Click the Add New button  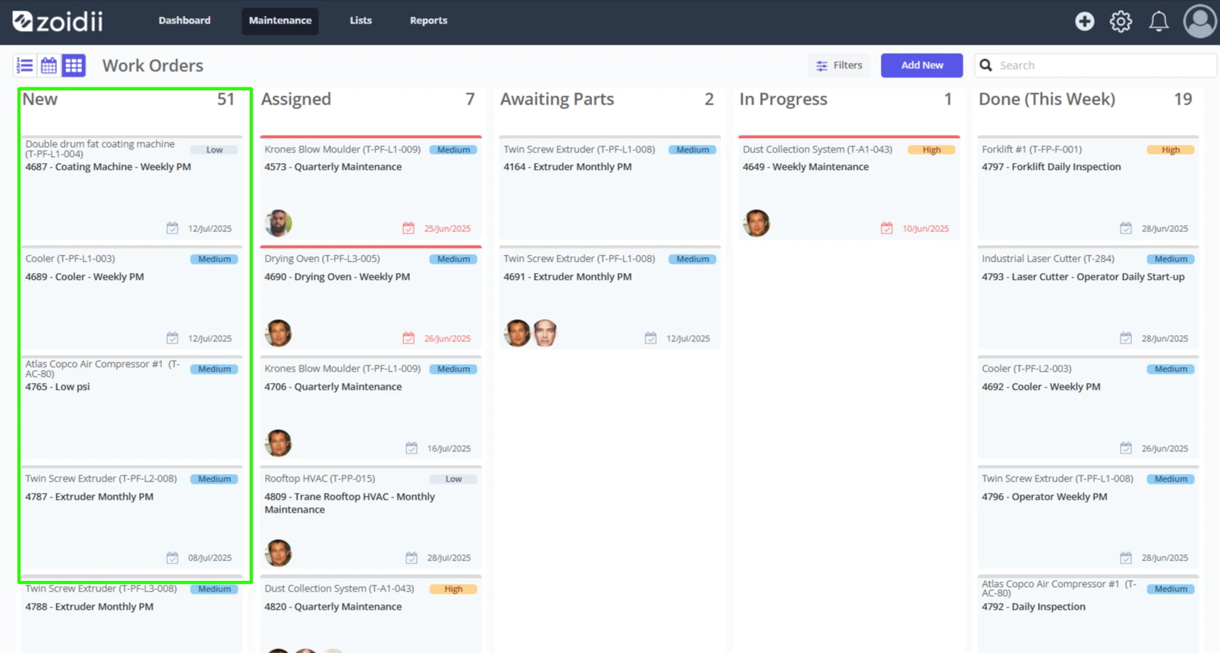(922, 65)
